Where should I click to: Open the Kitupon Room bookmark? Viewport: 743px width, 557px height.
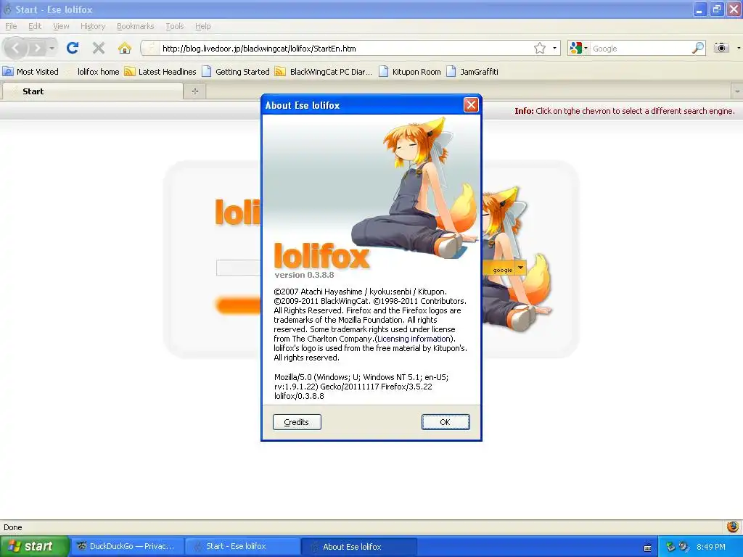click(x=410, y=72)
